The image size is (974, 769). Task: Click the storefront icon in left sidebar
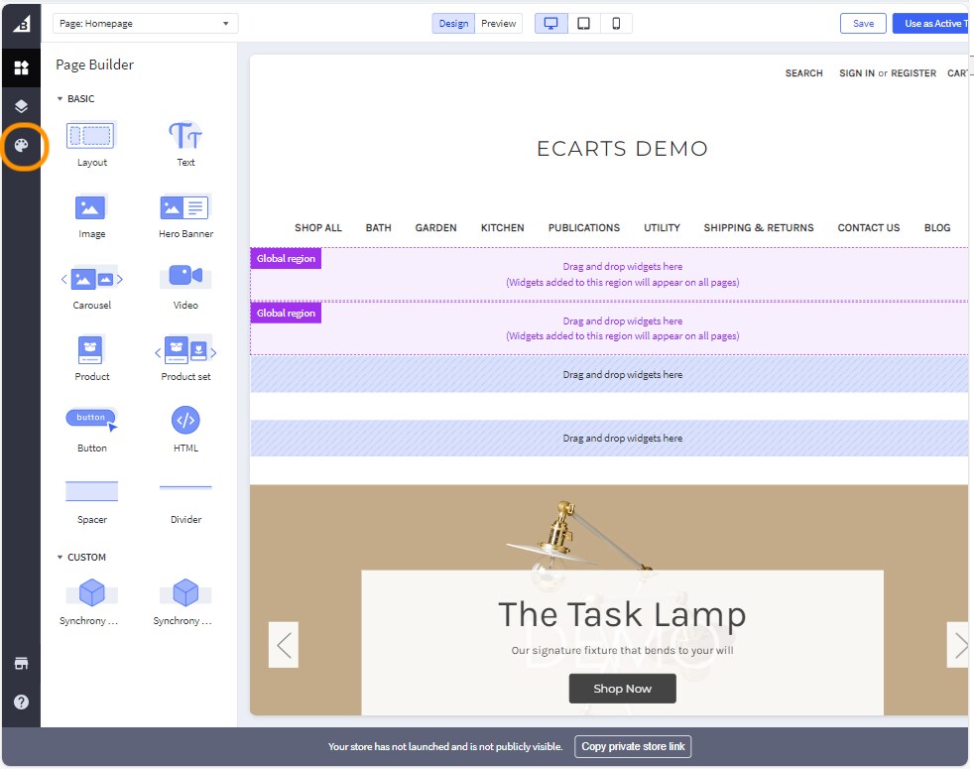click(x=21, y=663)
